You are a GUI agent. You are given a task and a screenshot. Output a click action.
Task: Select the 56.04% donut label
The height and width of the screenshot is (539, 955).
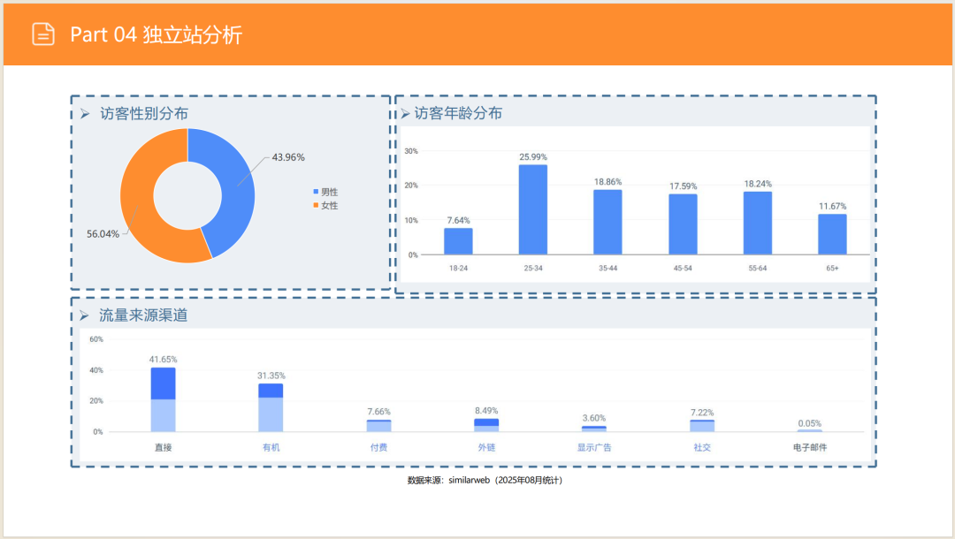103,233
